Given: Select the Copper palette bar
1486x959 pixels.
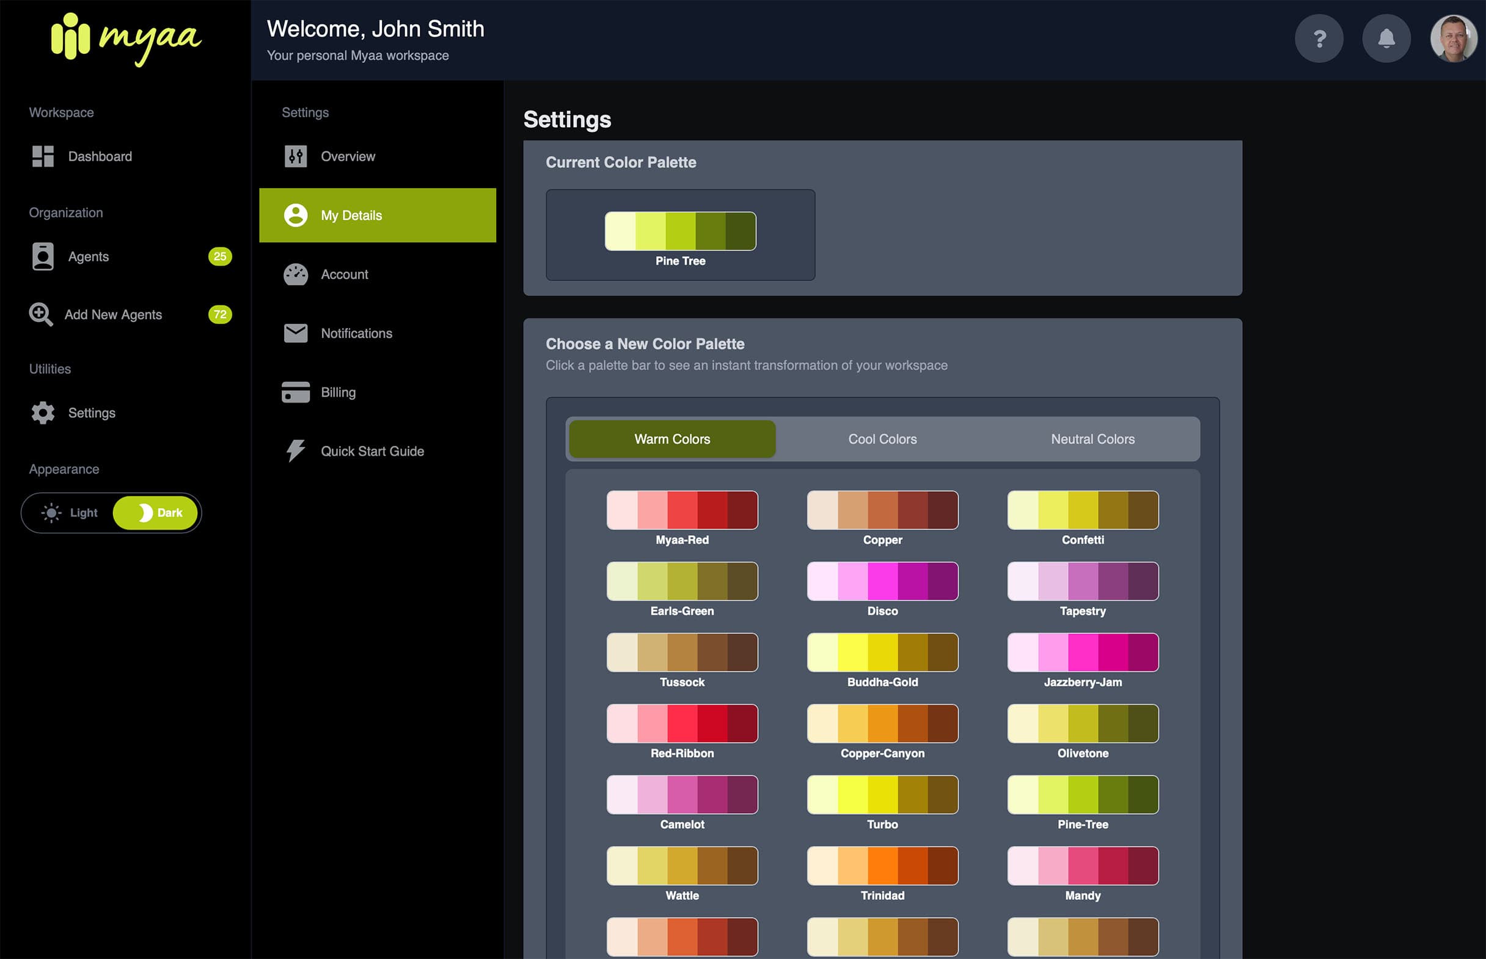Looking at the screenshot, I should pyautogui.click(x=882, y=510).
